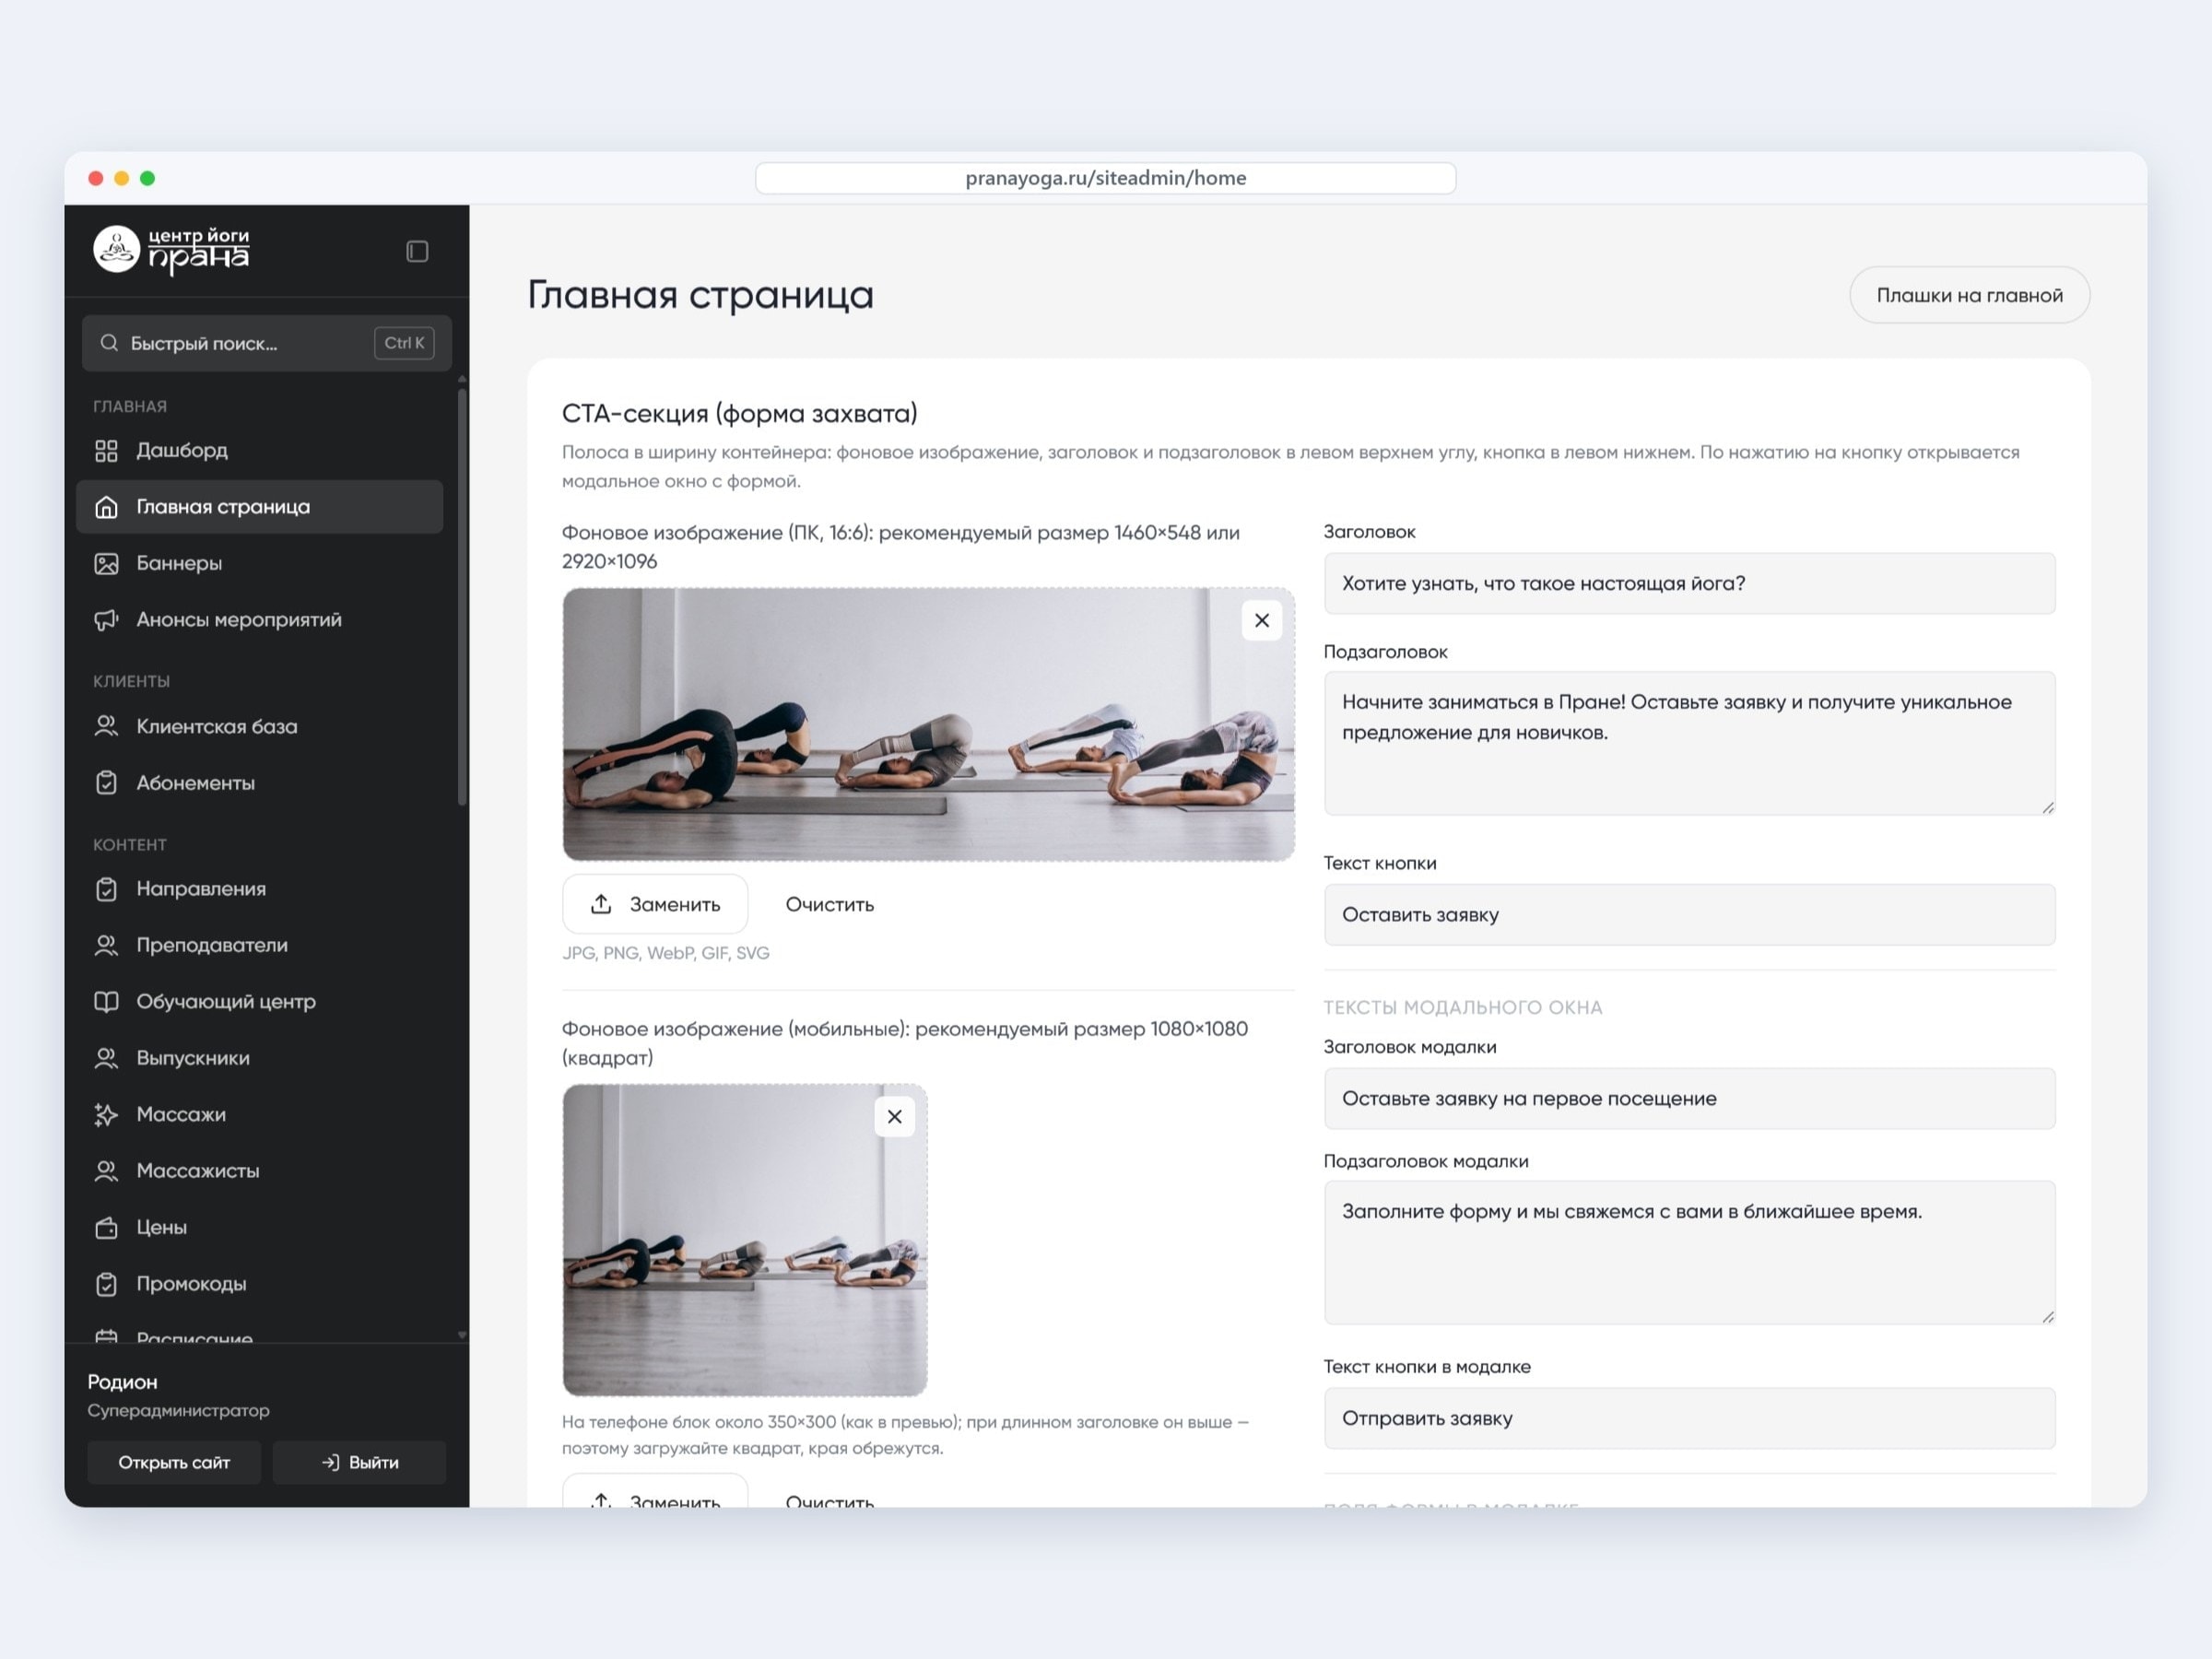Screen dimensions: 2212x1659
Task: Click the Направления clipboard icon
Action: 106,889
